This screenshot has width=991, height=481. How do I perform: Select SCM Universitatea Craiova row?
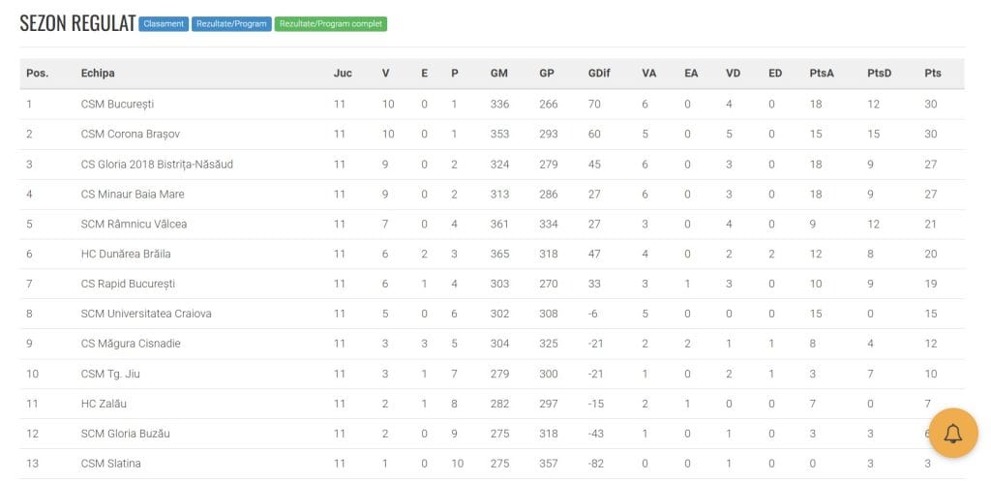pyautogui.click(x=492, y=314)
